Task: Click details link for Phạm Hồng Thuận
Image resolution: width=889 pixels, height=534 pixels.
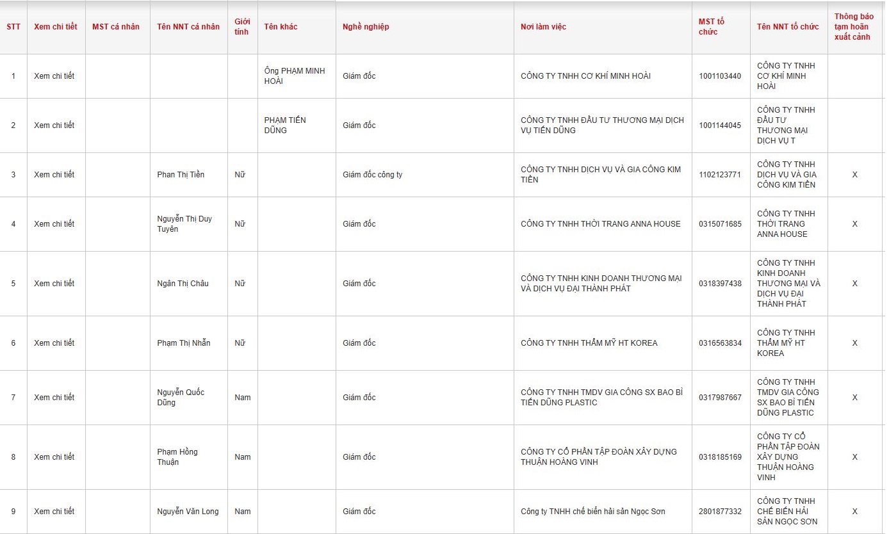Action: click(x=54, y=457)
